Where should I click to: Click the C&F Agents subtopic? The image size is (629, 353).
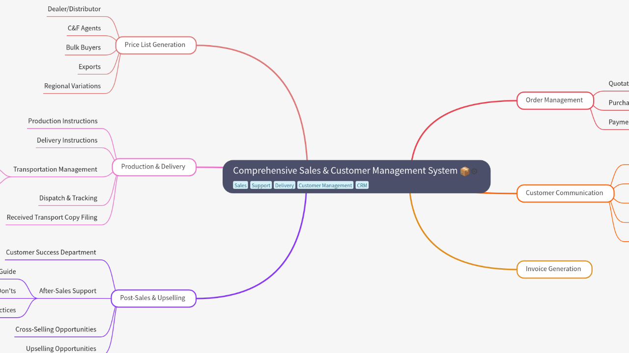click(84, 28)
